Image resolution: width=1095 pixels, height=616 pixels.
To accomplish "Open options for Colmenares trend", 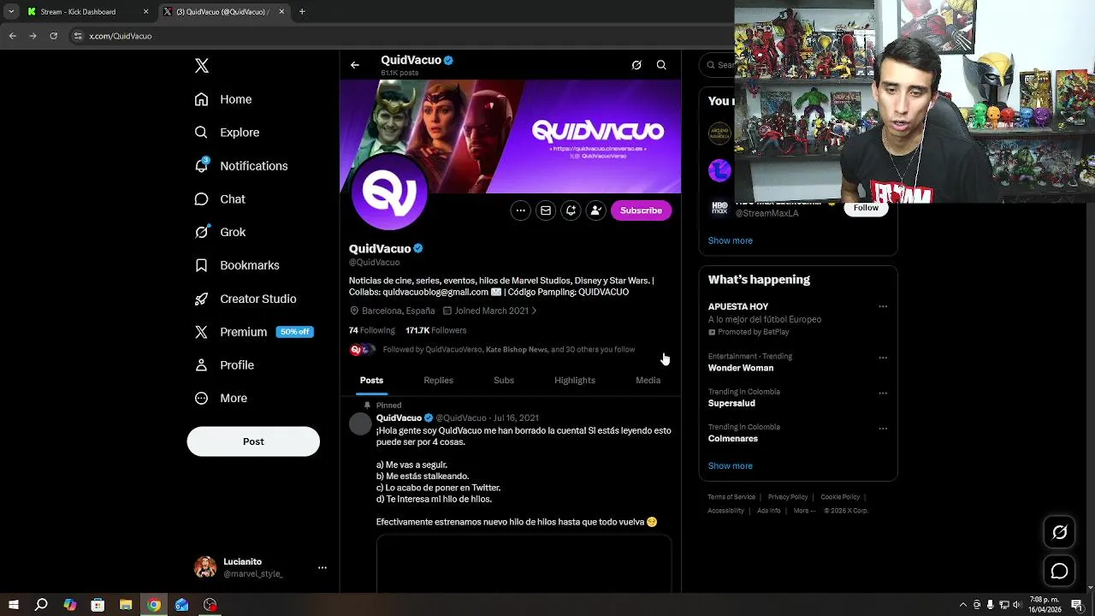I will click(883, 429).
